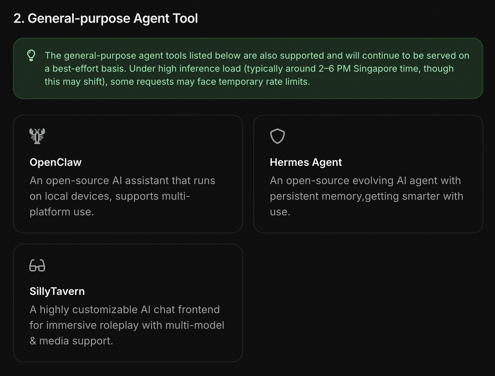Screen dimensions: 495x376
Task: Open the SillyTavern card title
Action: (57, 291)
